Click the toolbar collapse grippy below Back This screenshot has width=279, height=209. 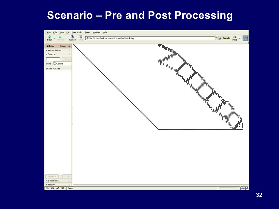[46, 43]
